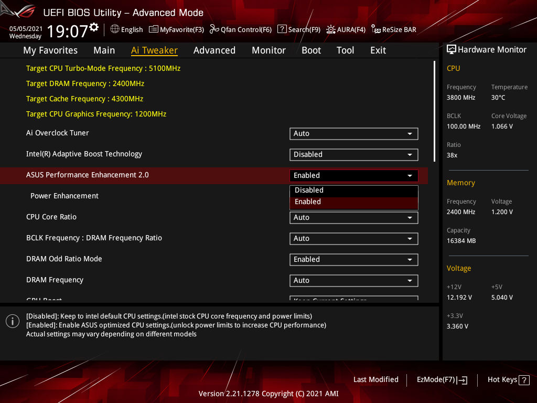This screenshot has width=537, height=403.
Task: Click MyFavorite(F3) label
Action: click(182, 29)
